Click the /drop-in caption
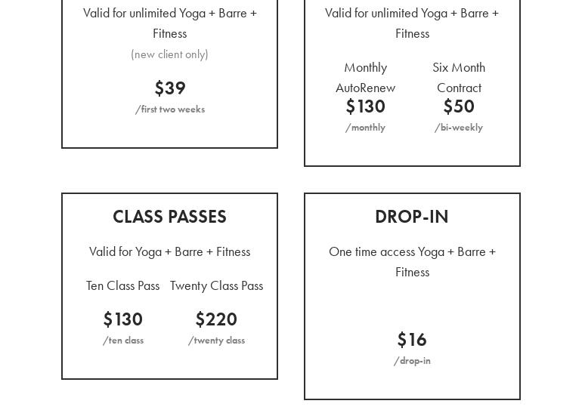This screenshot has width=582, height=410. click(x=412, y=361)
